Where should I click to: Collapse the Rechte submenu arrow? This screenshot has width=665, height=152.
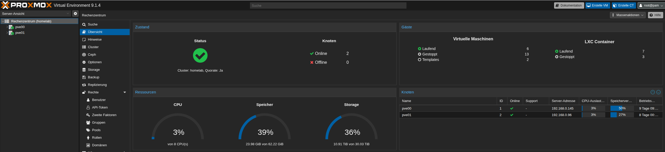[x=125, y=92]
